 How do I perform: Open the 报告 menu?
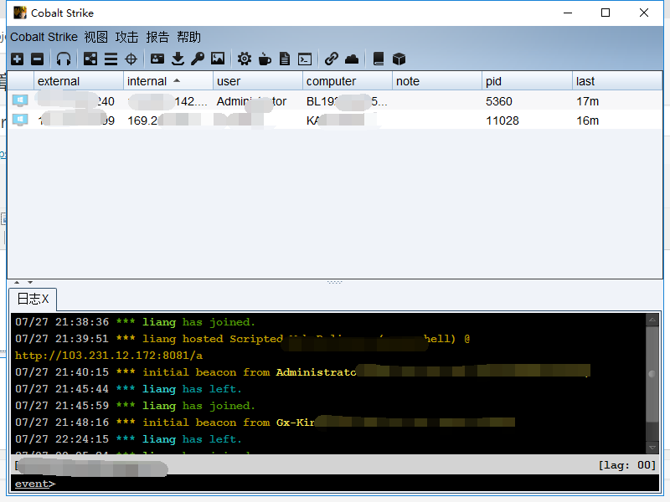157,37
